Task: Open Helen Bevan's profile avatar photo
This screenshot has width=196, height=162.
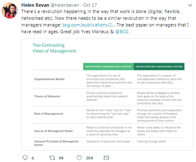Action: (10, 11)
